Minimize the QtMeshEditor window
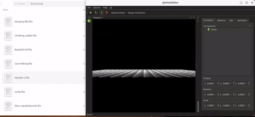The height and width of the screenshot is (117, 255). point(241,3)
